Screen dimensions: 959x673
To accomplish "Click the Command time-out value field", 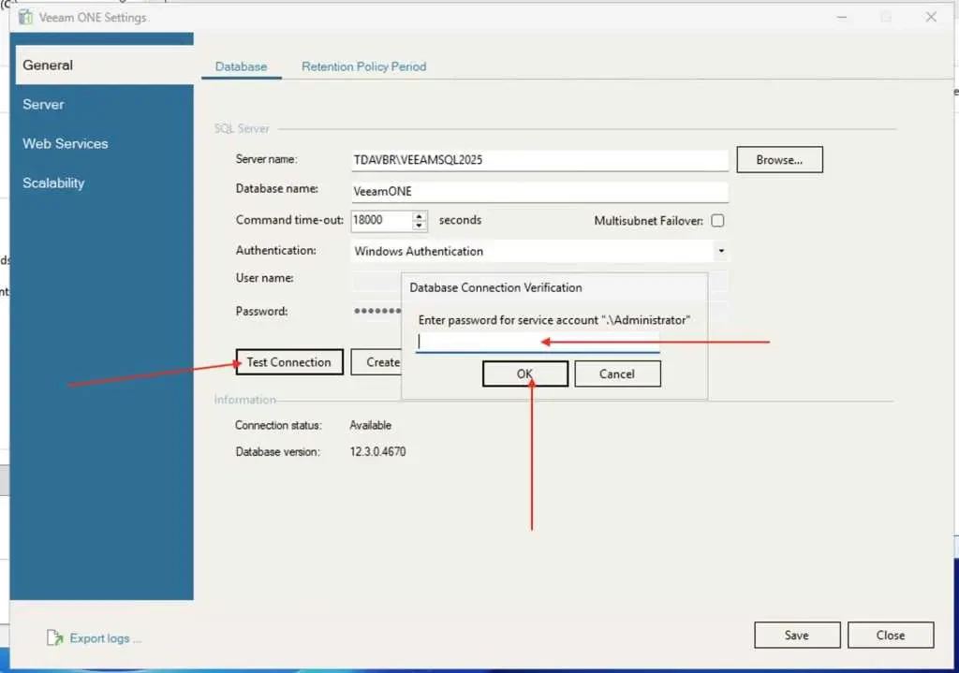I will click(x=382, y=220).
